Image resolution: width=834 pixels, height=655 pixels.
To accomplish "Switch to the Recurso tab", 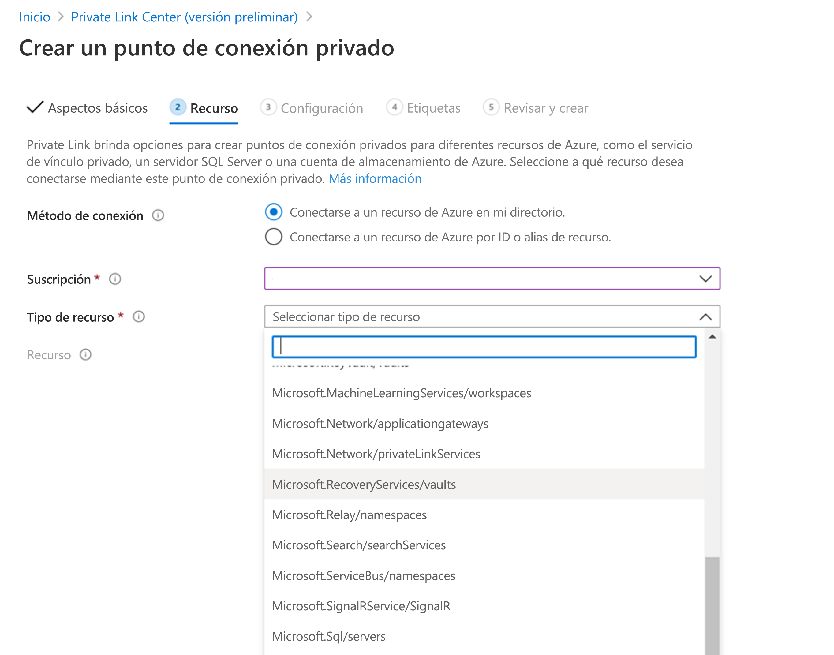I will (204, 109).
